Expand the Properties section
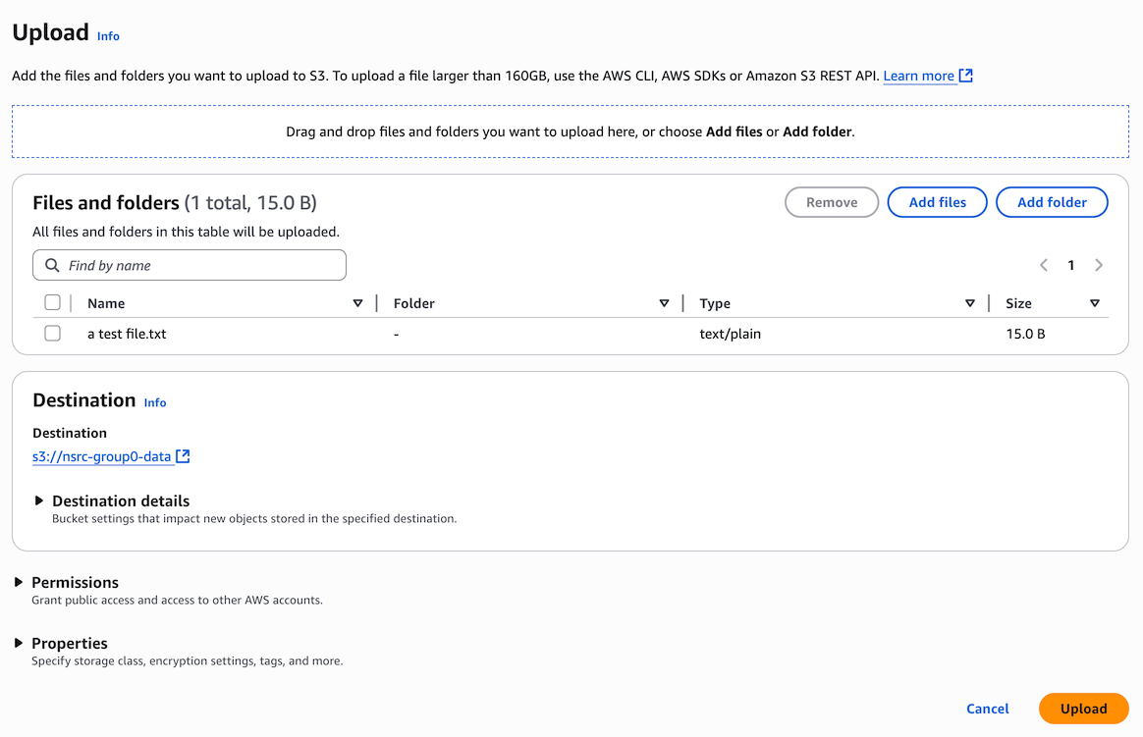The height and width of the screenshot is (737, 1143). pyautogui.click(x=19, y=643)
